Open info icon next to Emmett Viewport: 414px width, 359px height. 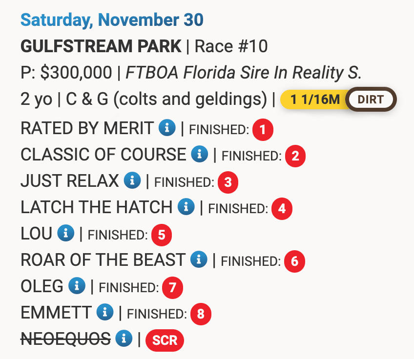105,312
